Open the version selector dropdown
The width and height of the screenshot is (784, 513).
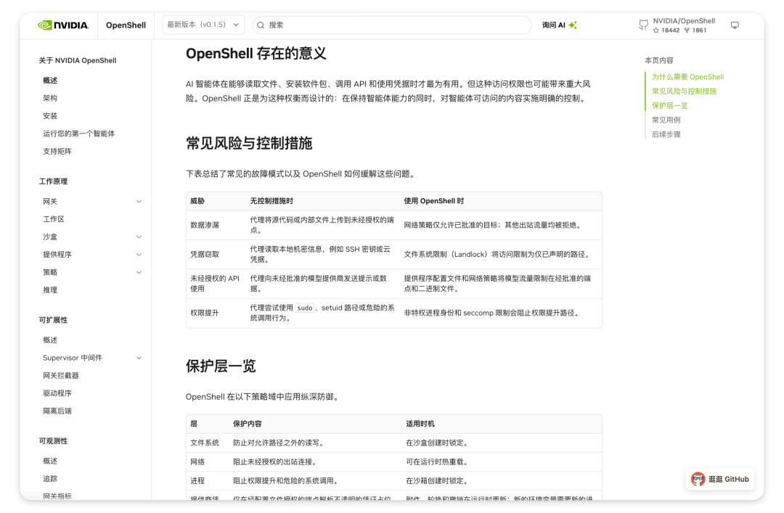[x=203, y=25]
